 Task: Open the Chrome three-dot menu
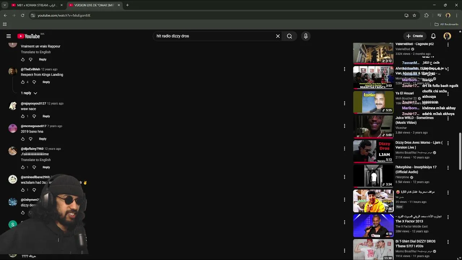(x=457, y=16)
